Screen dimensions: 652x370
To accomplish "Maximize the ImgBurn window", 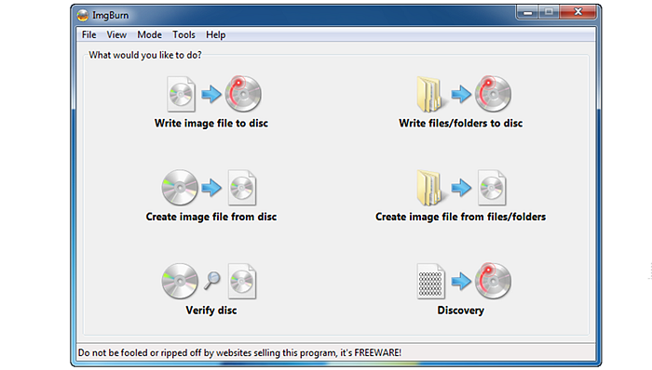I will click(x=549, y=12).
